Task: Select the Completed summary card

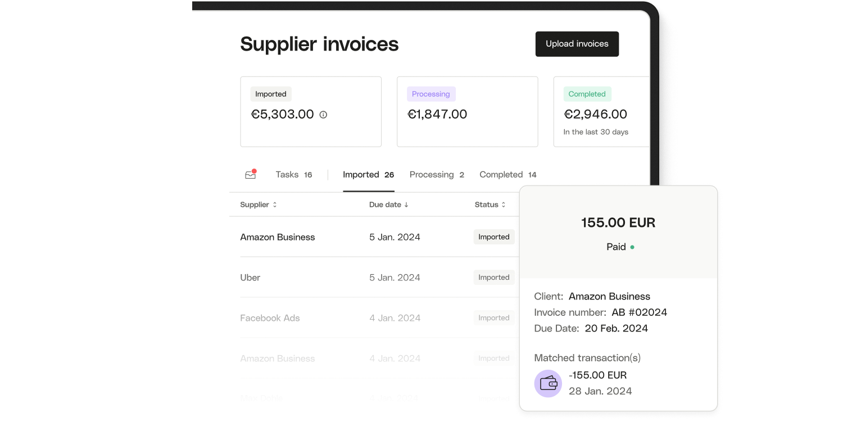Action: 601,112
